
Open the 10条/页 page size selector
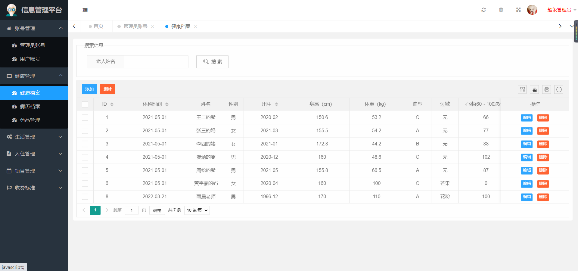point(197,210)
